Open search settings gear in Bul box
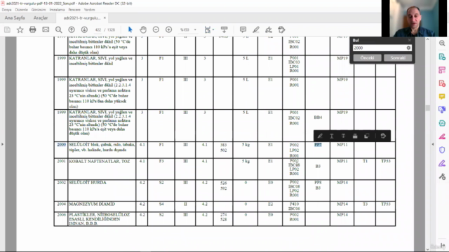This screenshot has width=449, height=252. pyautogui.click(x=408, y=48)
